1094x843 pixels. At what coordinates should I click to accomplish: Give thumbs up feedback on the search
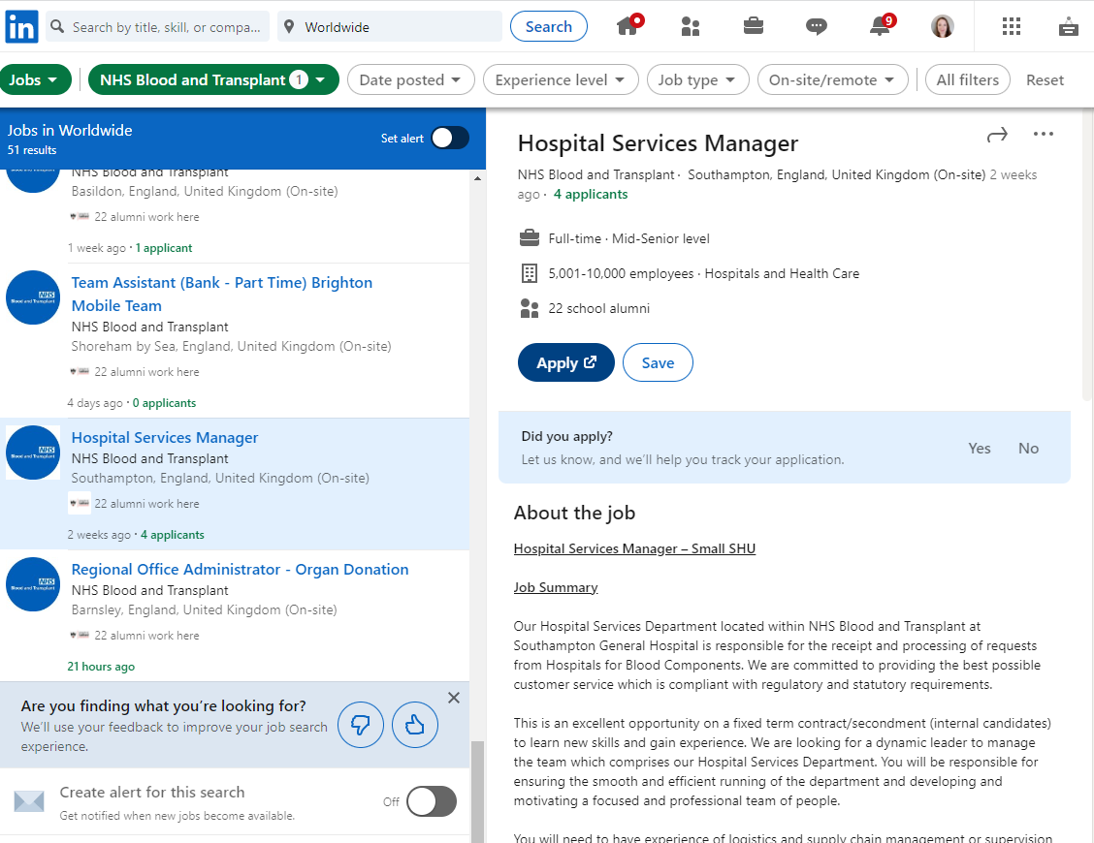415,725
